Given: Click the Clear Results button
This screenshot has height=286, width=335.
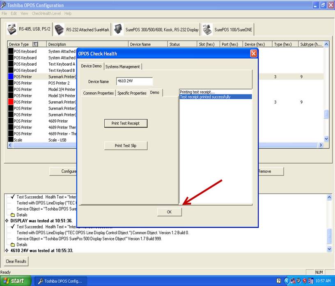Looking at the screenshot, I should tap(16, 261).
